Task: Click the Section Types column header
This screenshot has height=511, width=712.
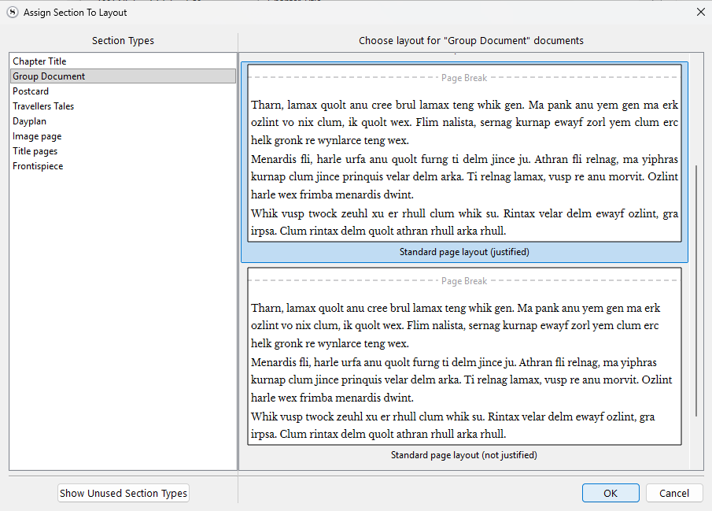Action: tap(123, 41)
